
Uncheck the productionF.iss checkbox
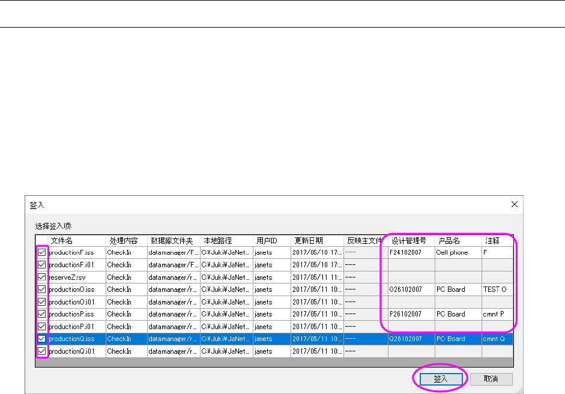(x=41, y=253)
